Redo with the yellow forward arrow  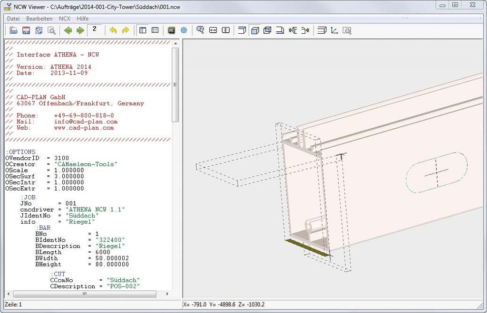pyautogui.click(x=126, y=30)
